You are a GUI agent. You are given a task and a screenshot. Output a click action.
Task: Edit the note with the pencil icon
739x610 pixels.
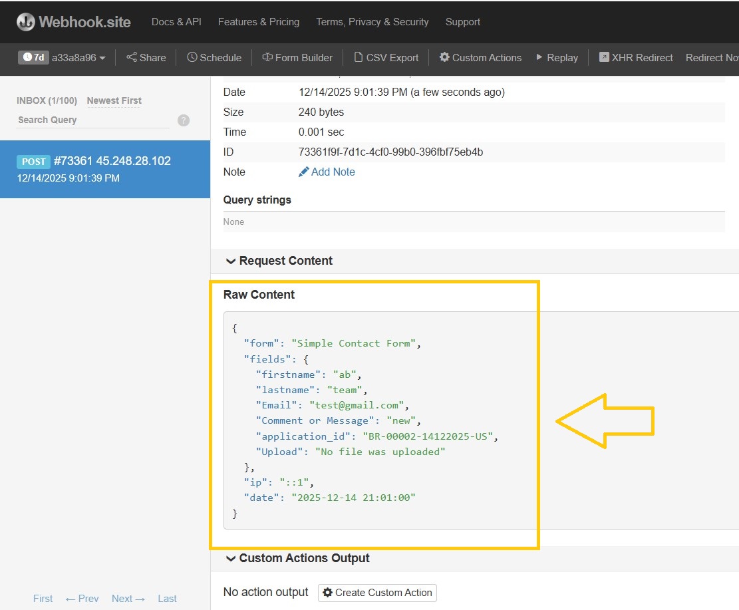point(304,172)
